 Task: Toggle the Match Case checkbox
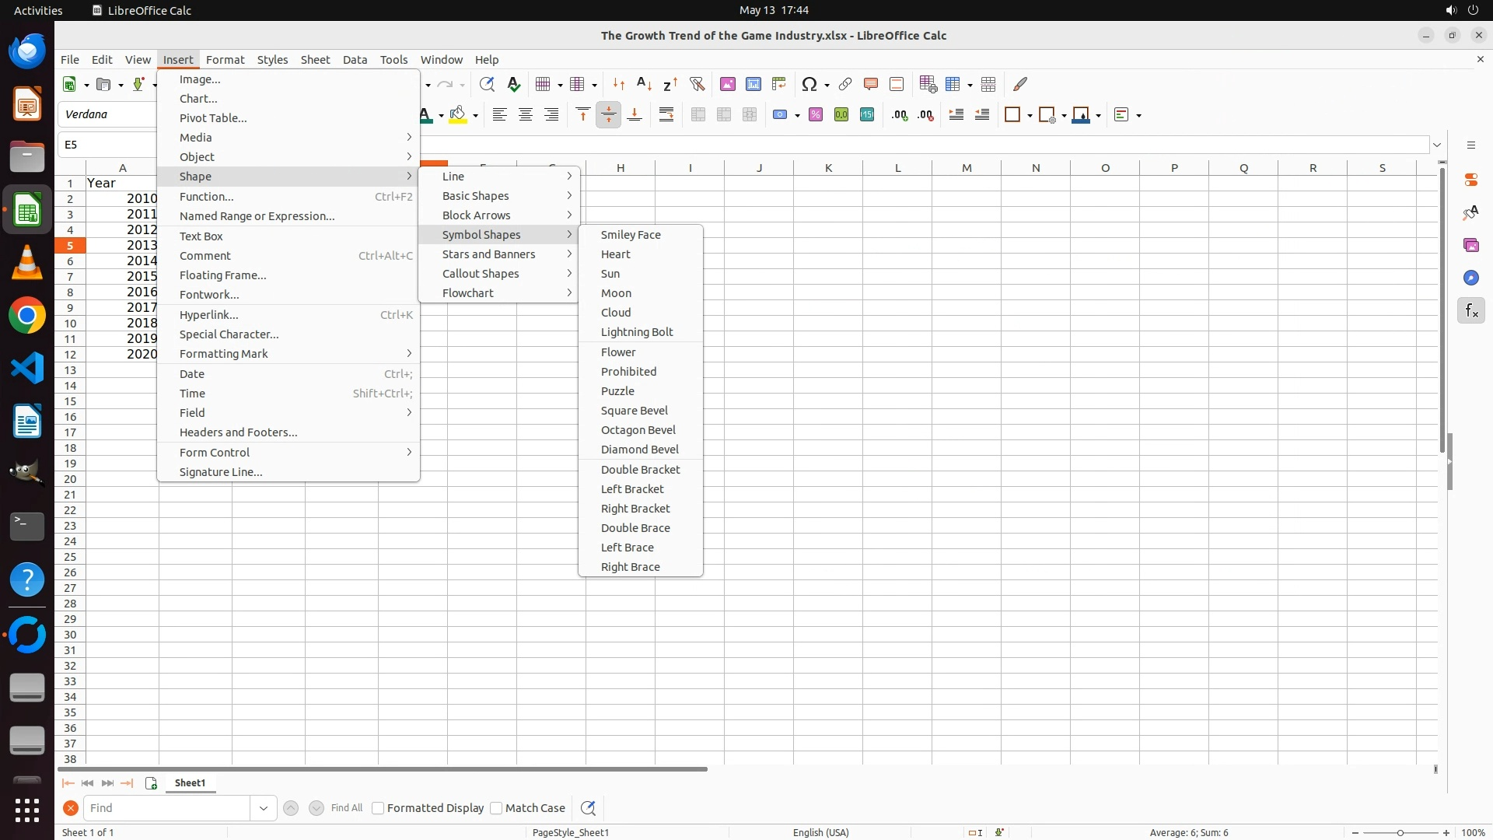pos(496,808)
